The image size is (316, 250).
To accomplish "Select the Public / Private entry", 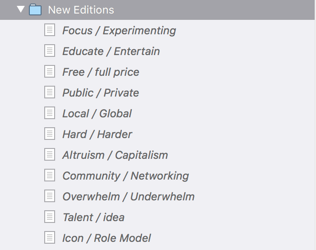I will (101, 93).
